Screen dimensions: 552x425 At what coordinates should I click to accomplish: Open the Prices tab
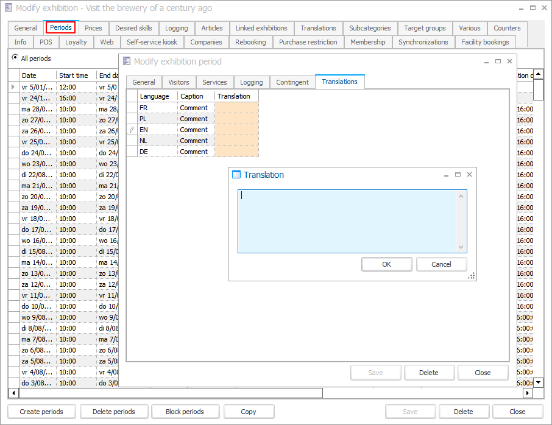click(93, 28)
